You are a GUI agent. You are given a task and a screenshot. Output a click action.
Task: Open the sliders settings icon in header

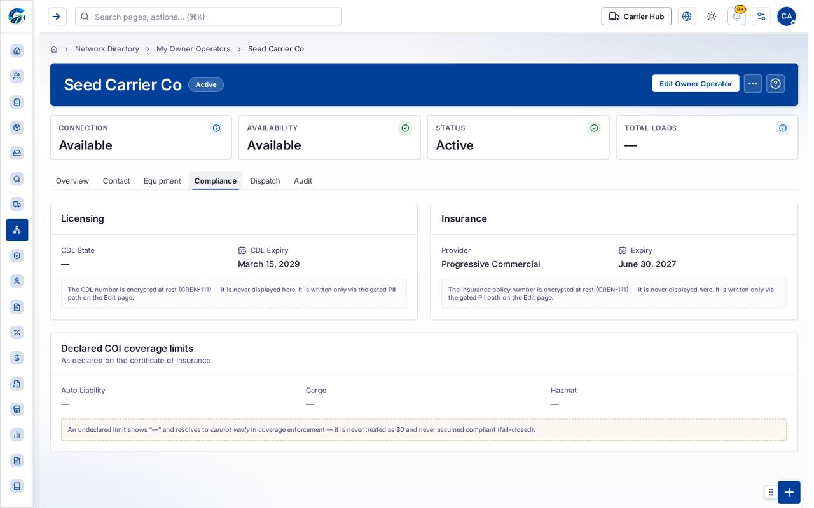[x=761, y=17]
